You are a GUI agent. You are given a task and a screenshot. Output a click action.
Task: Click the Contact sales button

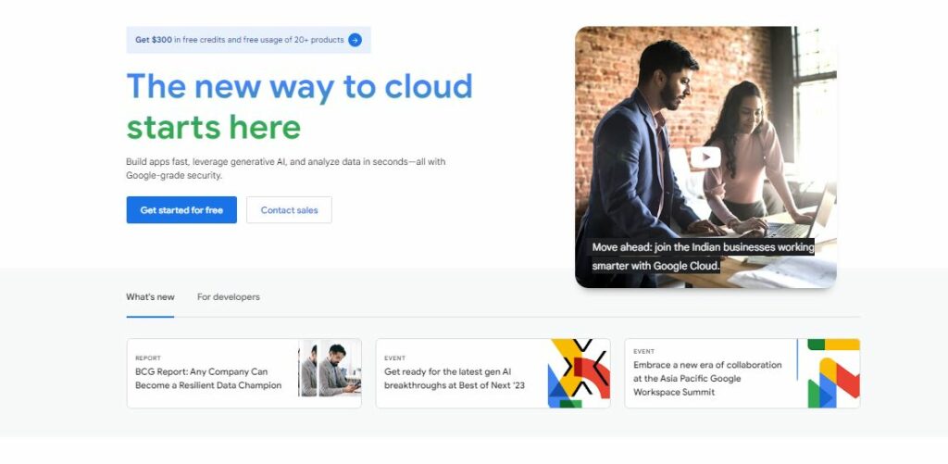coord(289,210)
